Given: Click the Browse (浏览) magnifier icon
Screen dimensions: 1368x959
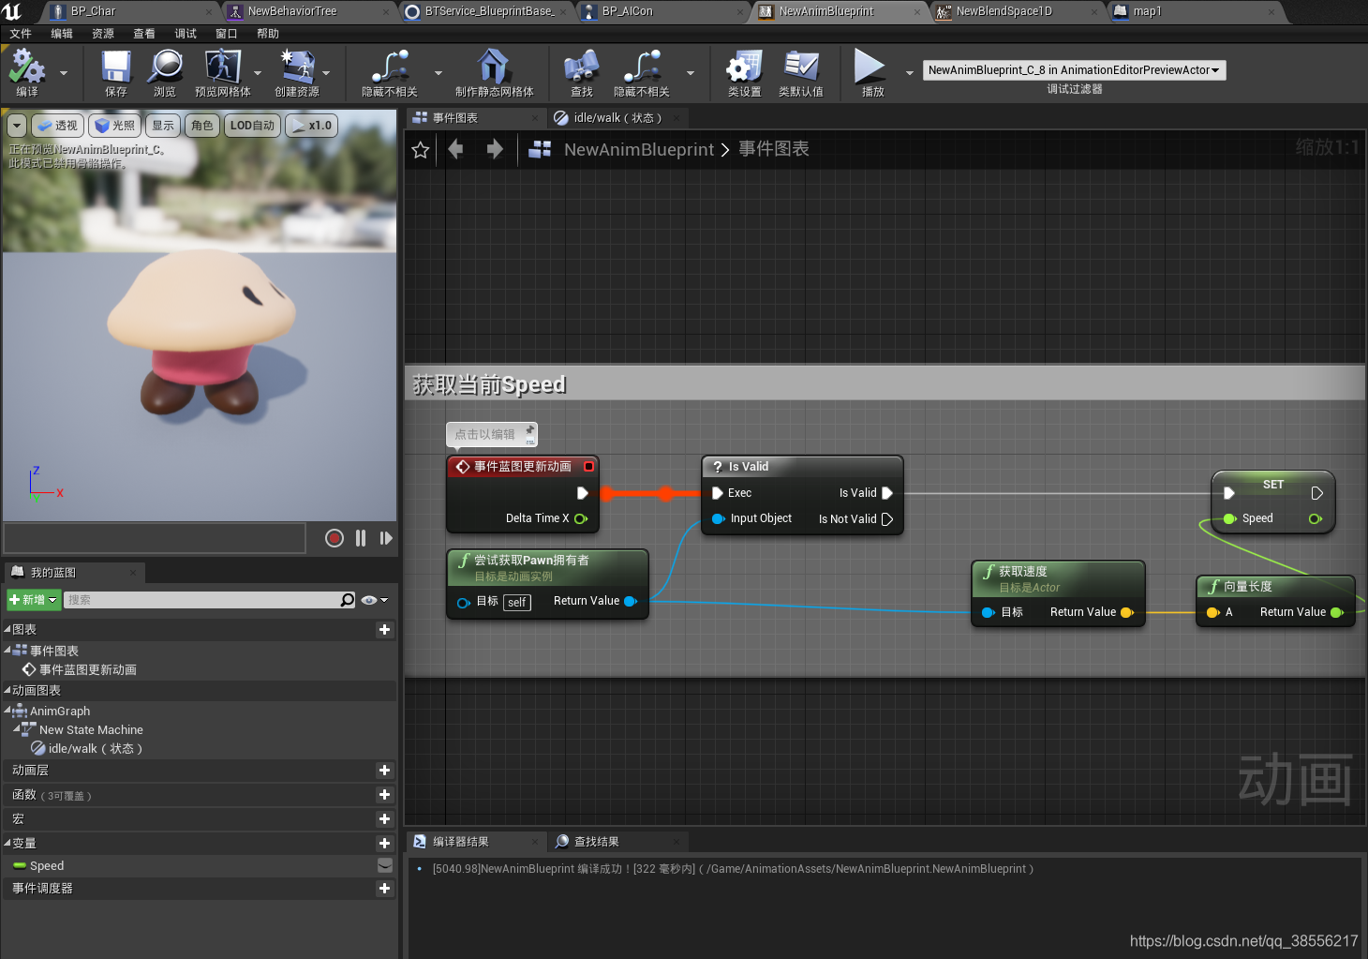Looking at the screenshot, I should click(x=165, y=67).
